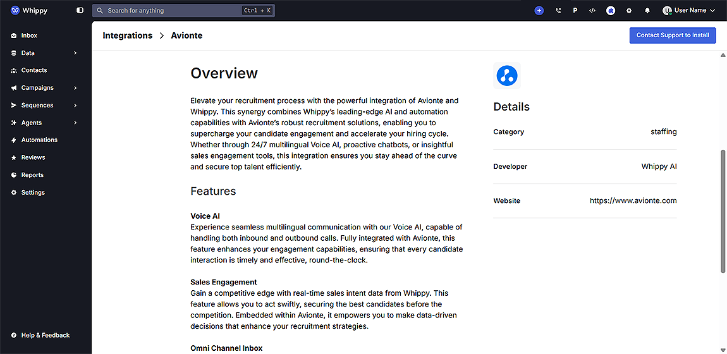The height and width of the screenshot is (354, 727).
Task: Click the Sequences arrow icon
Action: [13, 105]
